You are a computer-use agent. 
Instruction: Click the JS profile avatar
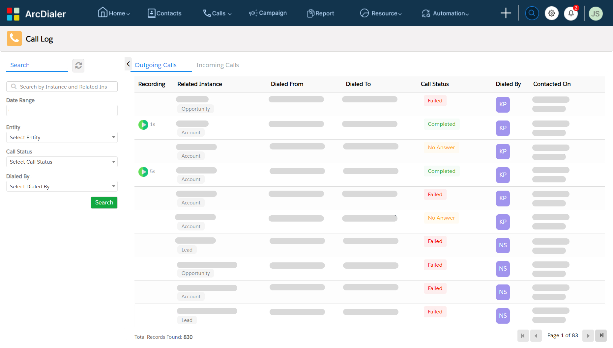(x=596, y=13)
